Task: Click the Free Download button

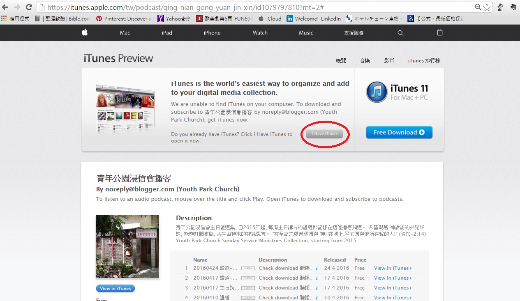Action: tap(399, 132)
